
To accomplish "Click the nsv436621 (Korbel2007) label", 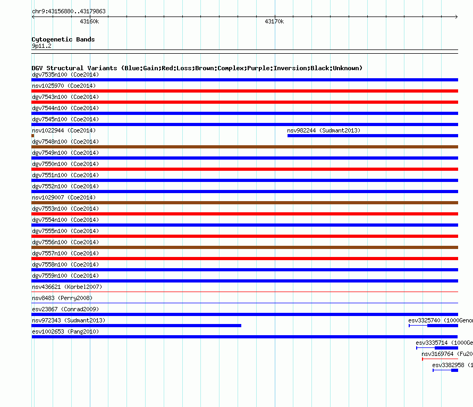I will pyautogui.click(x=67, y=287).
